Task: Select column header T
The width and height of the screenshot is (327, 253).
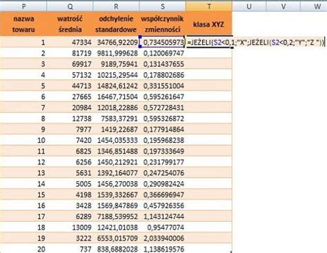Action: (209, 6)
